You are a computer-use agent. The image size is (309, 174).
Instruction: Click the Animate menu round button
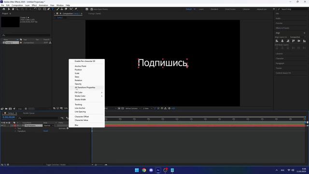(x=68, y=128)
